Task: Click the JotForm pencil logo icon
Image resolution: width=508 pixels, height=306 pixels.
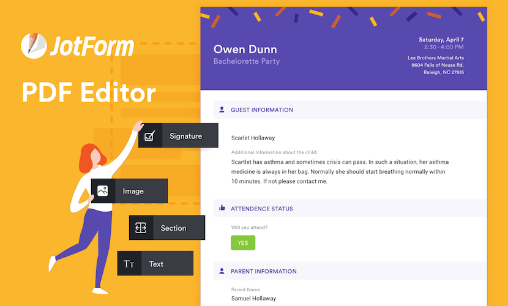Action: 34,46
